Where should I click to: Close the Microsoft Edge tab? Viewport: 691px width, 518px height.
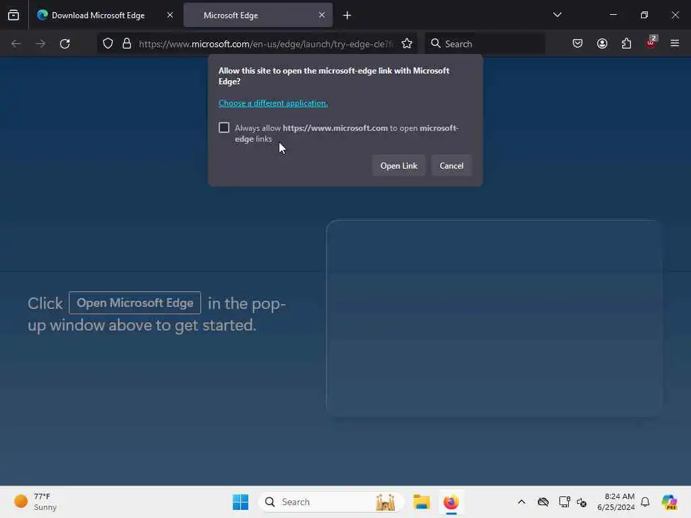[322, 15]
